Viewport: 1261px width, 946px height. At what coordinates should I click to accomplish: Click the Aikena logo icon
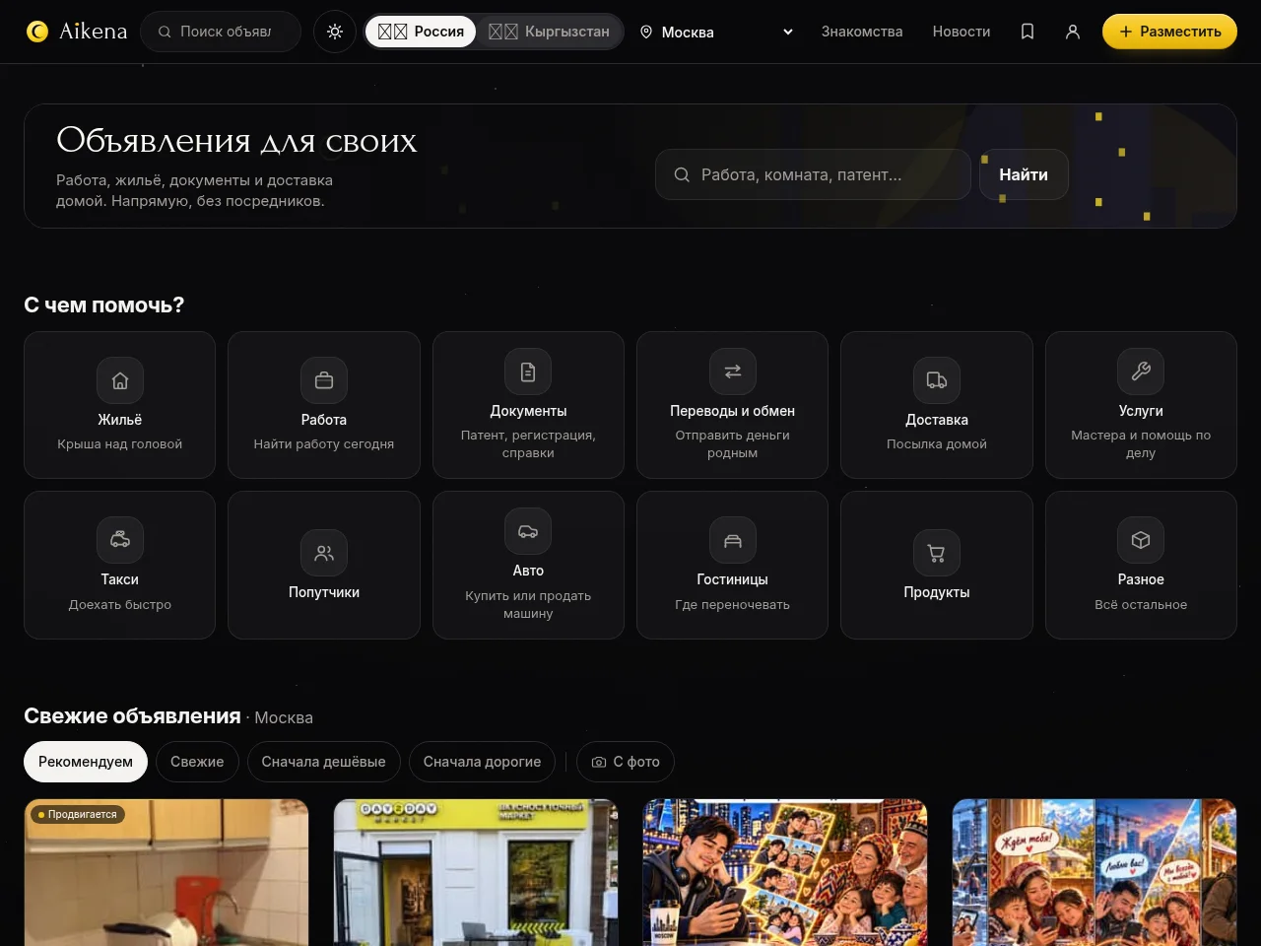click(37, 32)
